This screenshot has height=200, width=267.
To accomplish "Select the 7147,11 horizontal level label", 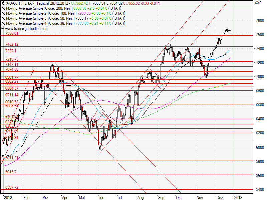I will (12, 64).
